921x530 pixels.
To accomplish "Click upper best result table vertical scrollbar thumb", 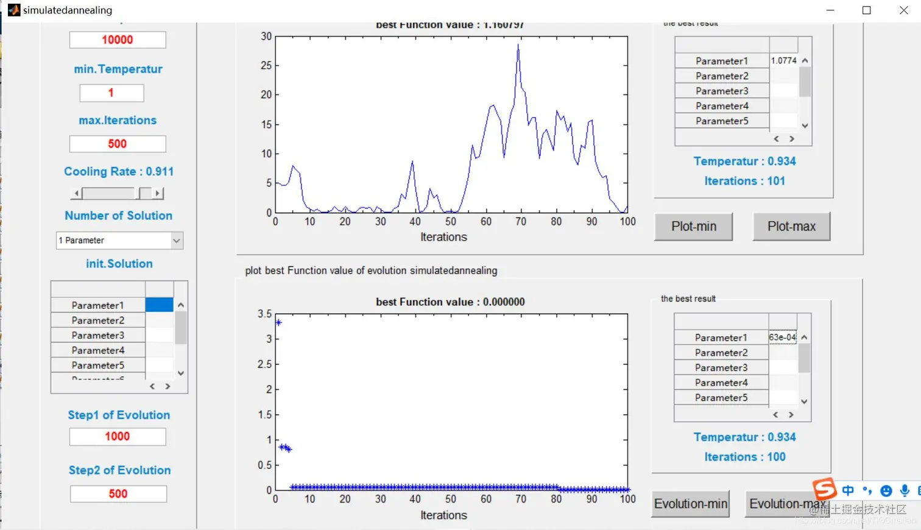I will tap(805, 82).
